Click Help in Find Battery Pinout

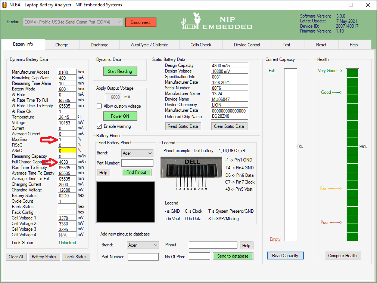(x=103, y=173)
